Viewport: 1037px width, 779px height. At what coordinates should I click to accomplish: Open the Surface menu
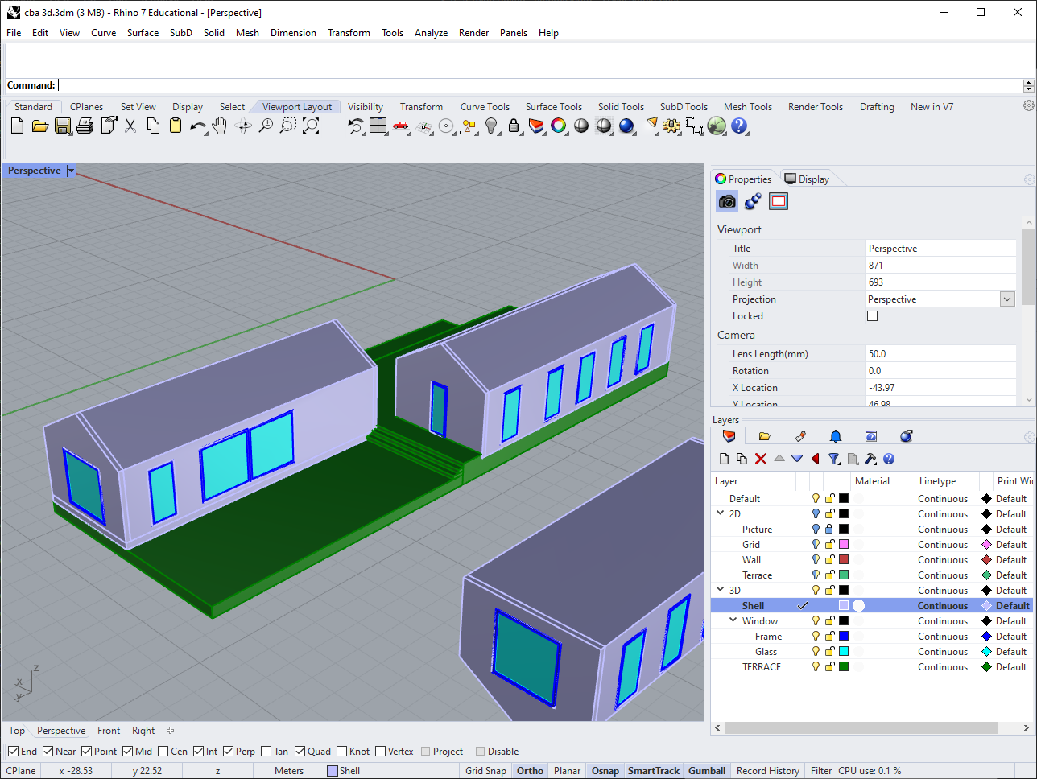coord(143,33)
